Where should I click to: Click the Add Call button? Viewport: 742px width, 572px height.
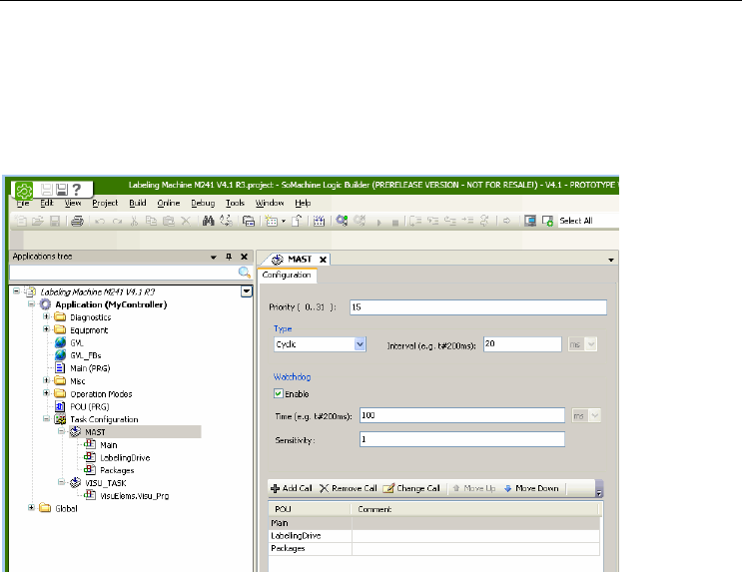point(292,489)
